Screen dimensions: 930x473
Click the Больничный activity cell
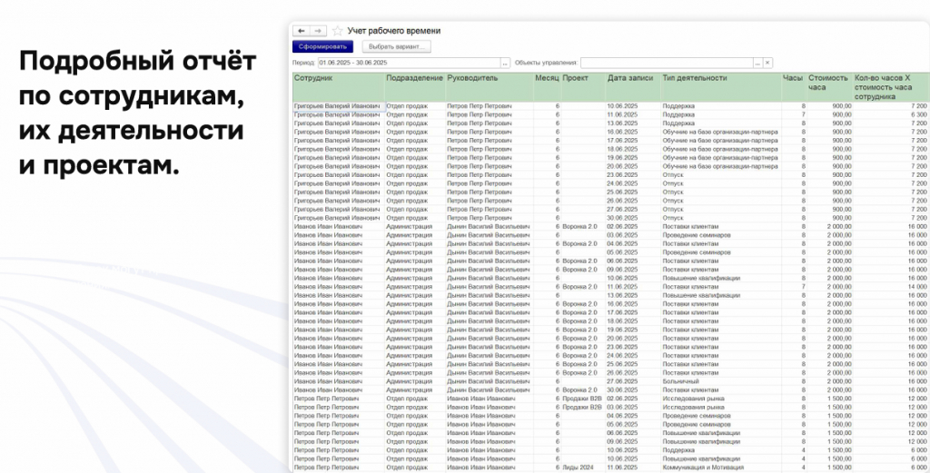679,381
